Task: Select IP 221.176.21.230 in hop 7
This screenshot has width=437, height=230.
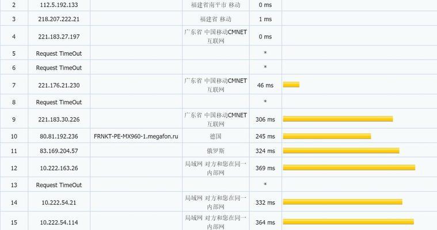Action: pyautogui.click(x=59, y=85)
